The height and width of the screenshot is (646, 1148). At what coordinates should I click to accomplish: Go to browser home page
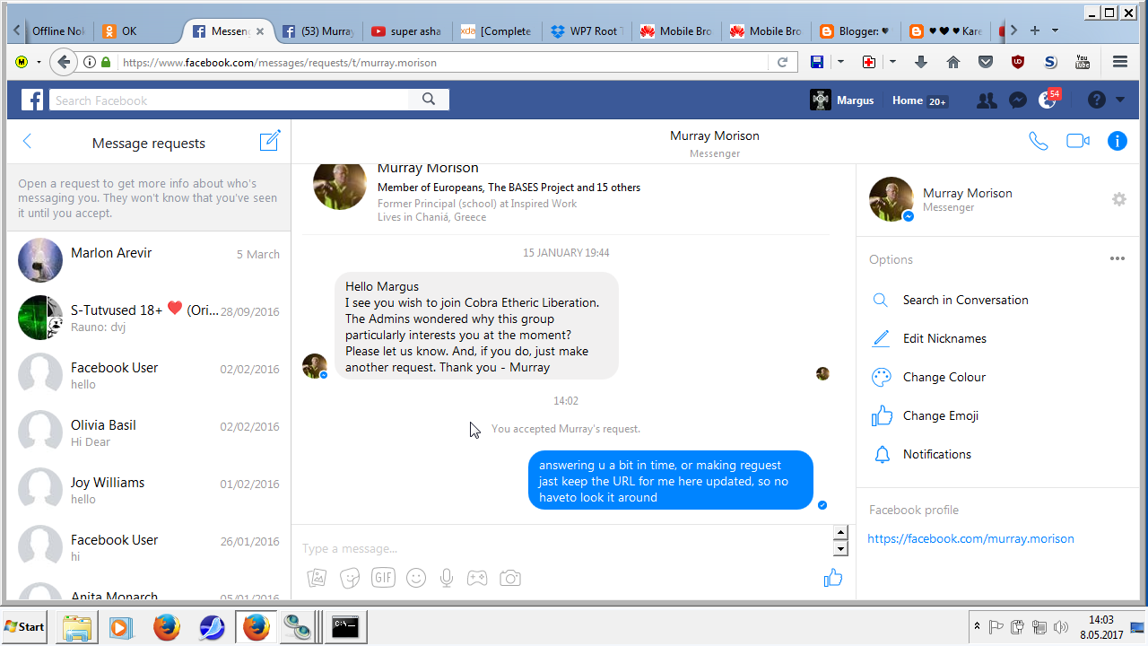[953, 62]
